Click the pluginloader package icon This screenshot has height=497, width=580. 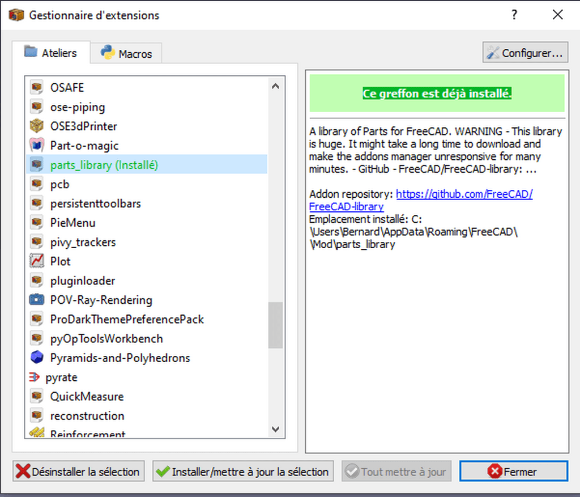[x=37, y=281]
